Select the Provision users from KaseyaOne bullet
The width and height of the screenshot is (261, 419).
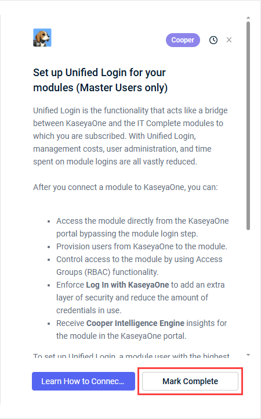142,246
